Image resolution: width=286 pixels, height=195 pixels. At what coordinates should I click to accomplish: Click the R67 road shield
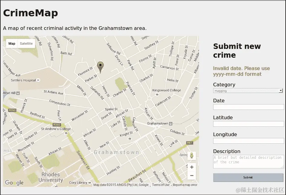coord(190,143)
